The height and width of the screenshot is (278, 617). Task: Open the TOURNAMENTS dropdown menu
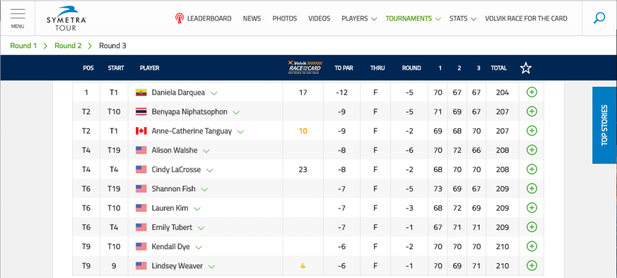click(413, 19)
